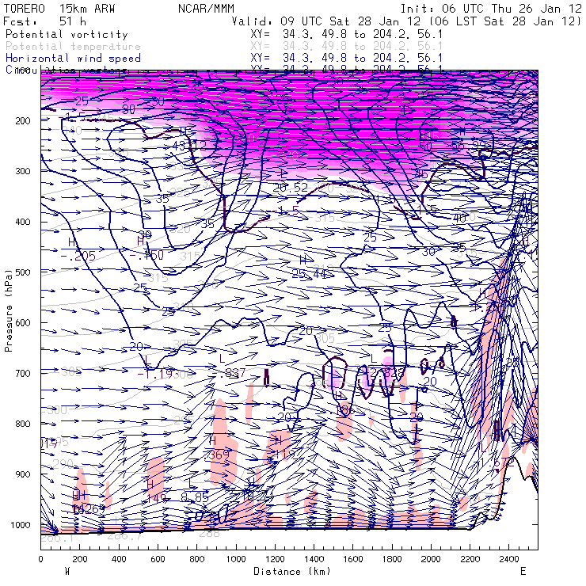Click the 'W' west end marker
586x586 pixels.
(67, 572)
